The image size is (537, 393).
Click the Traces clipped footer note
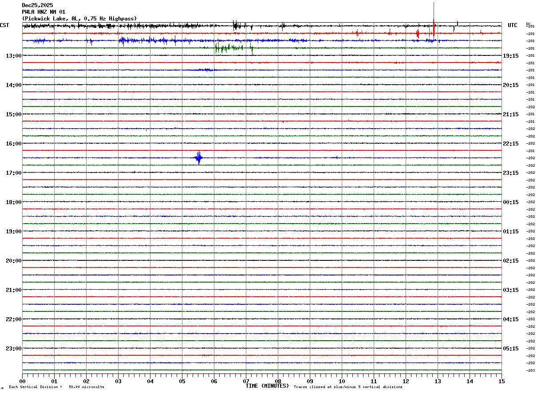point(348,387)
